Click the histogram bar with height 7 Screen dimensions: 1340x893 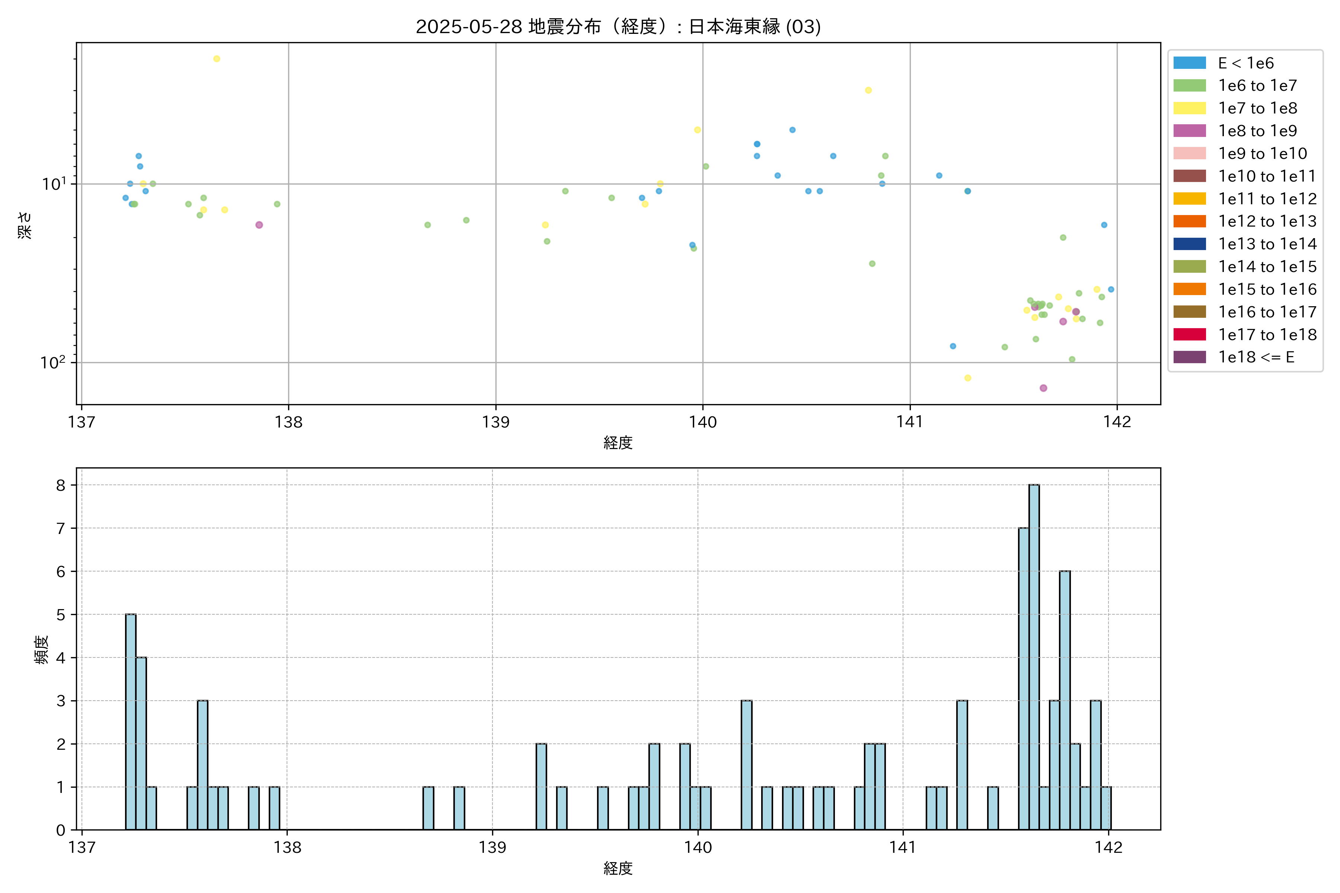click(x=1023, y=678)
